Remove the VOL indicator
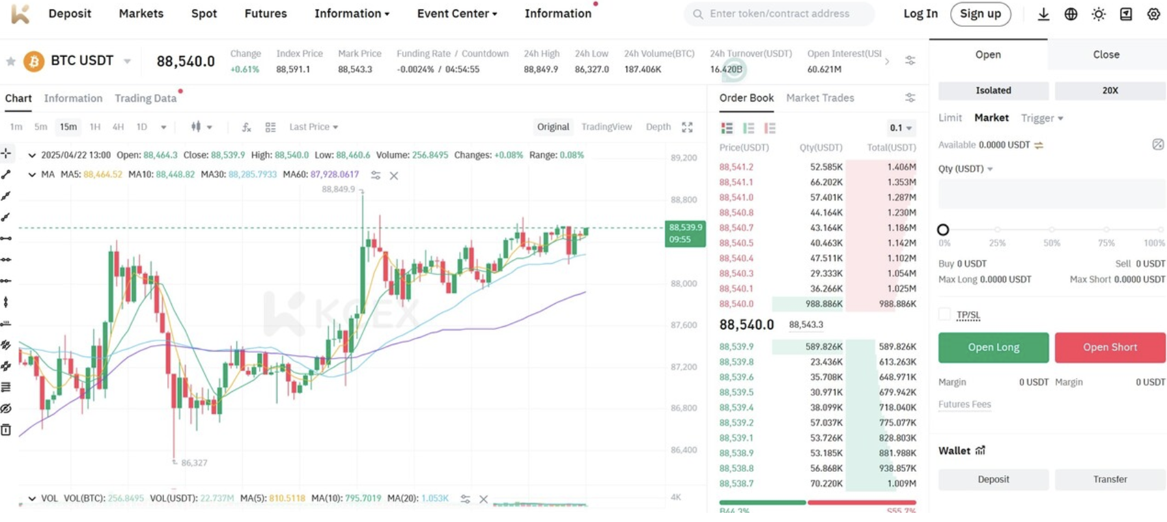1167x522 pixels. [x=483, y=499]
